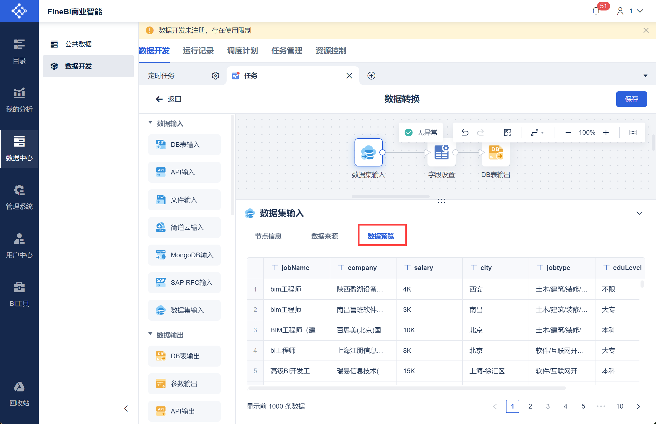656x424 pixels.
Task: Click the notification bell icon
Action: click(x=596, y=11)
